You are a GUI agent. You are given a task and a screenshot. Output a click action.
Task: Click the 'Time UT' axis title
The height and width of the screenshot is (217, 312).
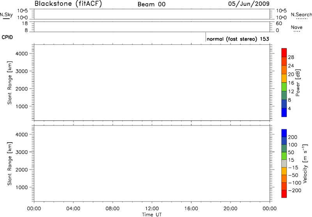pos(152,215)
